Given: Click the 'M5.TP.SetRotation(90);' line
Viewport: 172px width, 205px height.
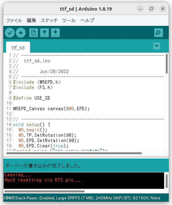Looking at the screenshot, I should click(x=47, y=135).
